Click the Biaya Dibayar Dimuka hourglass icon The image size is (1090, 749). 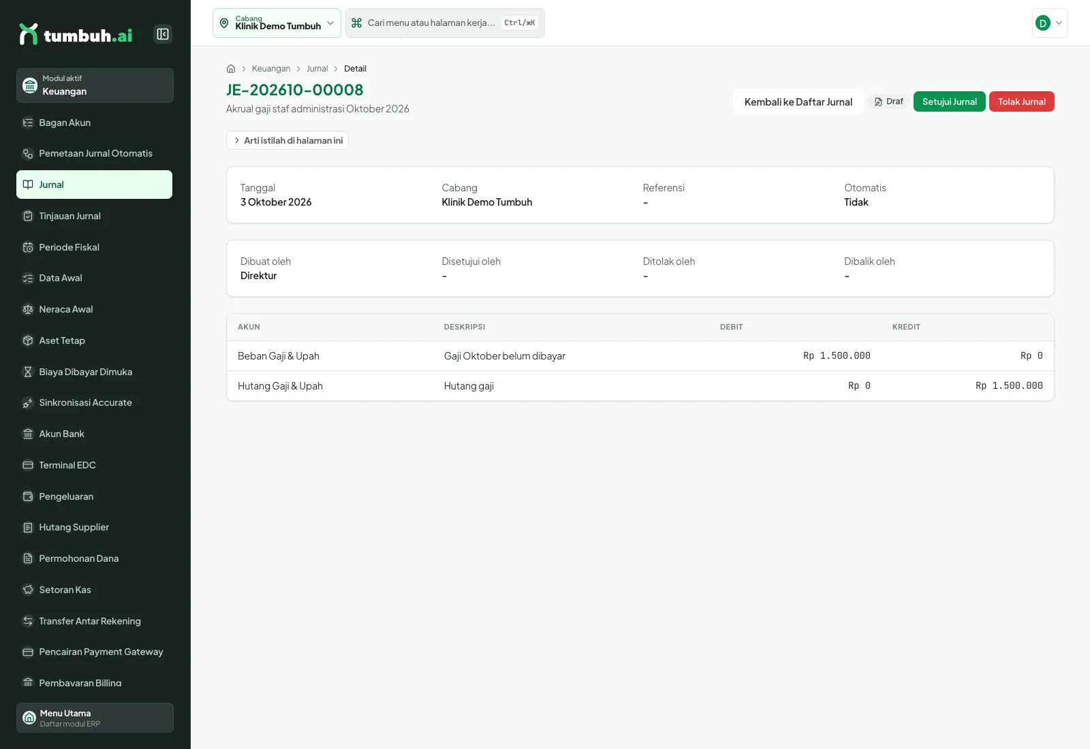click(28, 372)
